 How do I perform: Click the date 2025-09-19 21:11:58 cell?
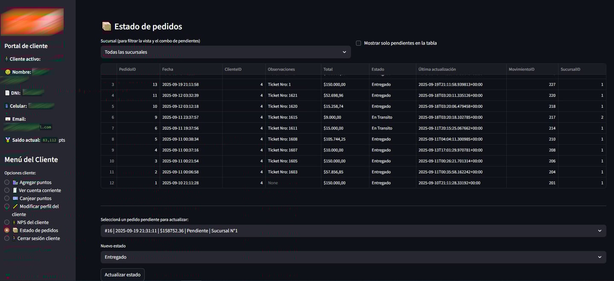click(191, 84)
